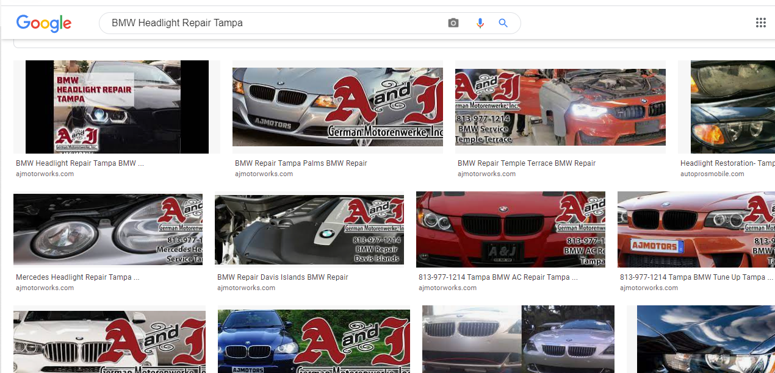Image resolution: width=775 pixels, height=373 pixels.
Task: Open the Google apps grid
Action: [x=760, y=23]
